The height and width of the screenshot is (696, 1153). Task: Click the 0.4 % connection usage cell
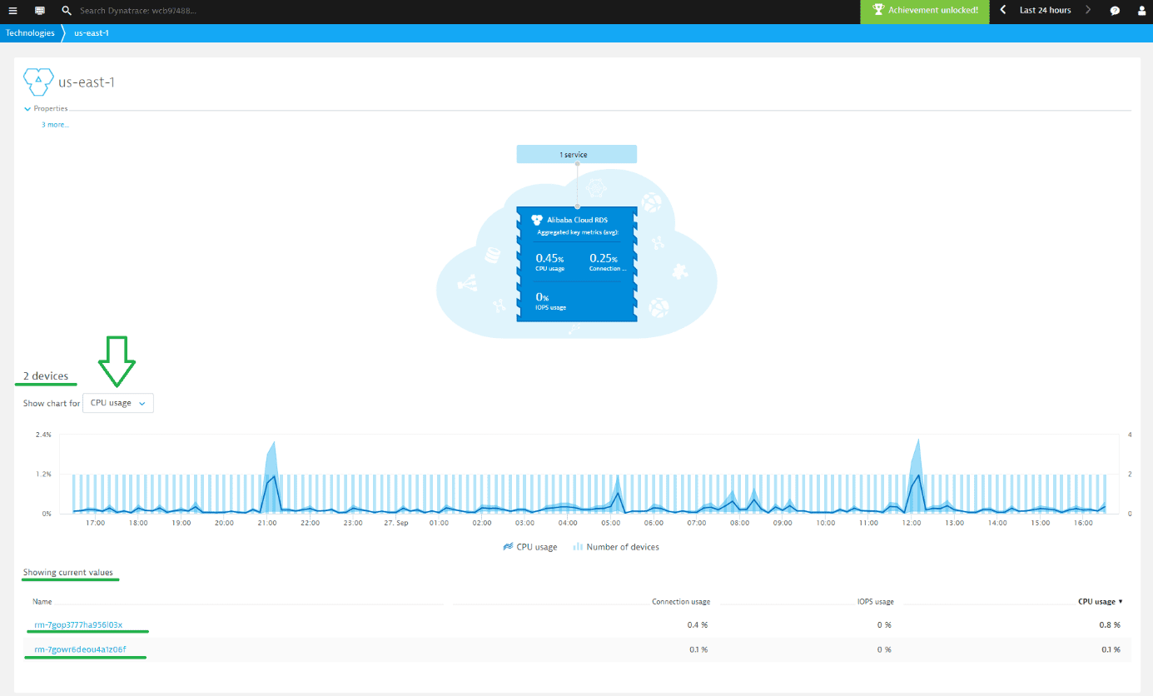pos(698,625)
